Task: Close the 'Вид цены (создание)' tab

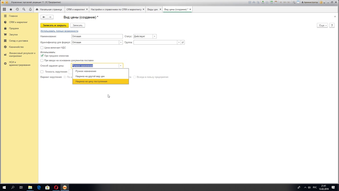Action: pyautogui.click(x=190, y=9)
